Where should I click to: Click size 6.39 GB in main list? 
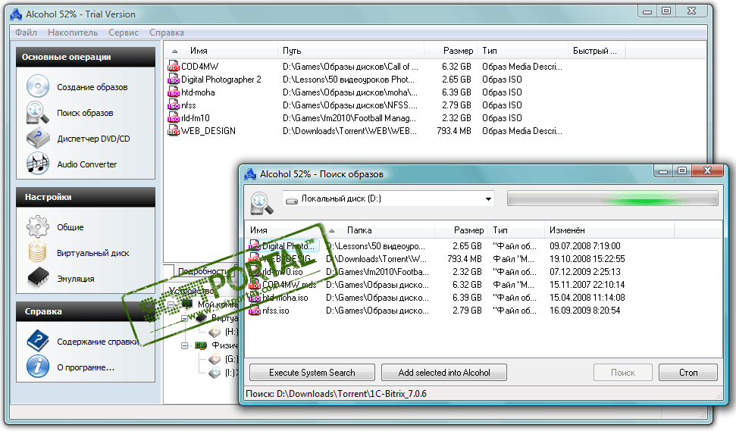pos(456,92)
